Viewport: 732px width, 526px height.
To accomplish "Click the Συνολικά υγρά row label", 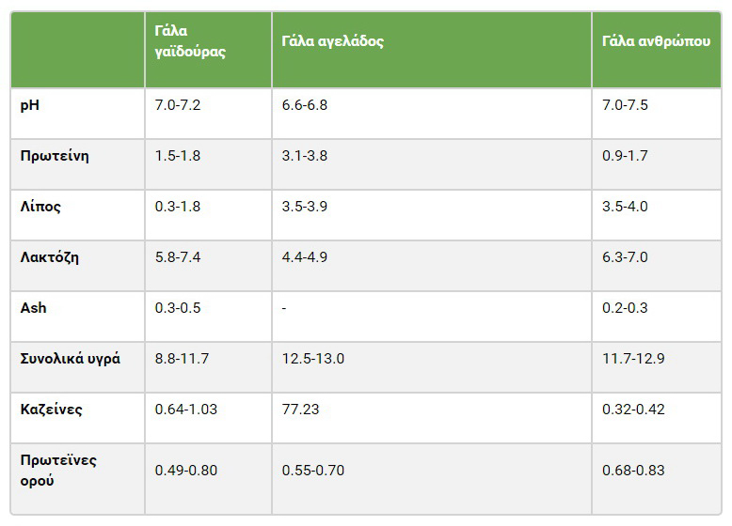I will click(x=70, y=359).
